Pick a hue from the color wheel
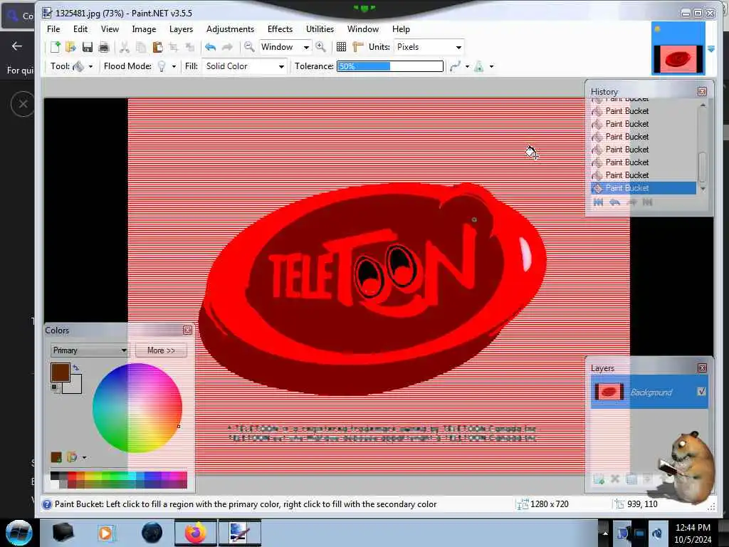Screen dimensions: 729x547 pyautogui.click(x=137, y=408)
